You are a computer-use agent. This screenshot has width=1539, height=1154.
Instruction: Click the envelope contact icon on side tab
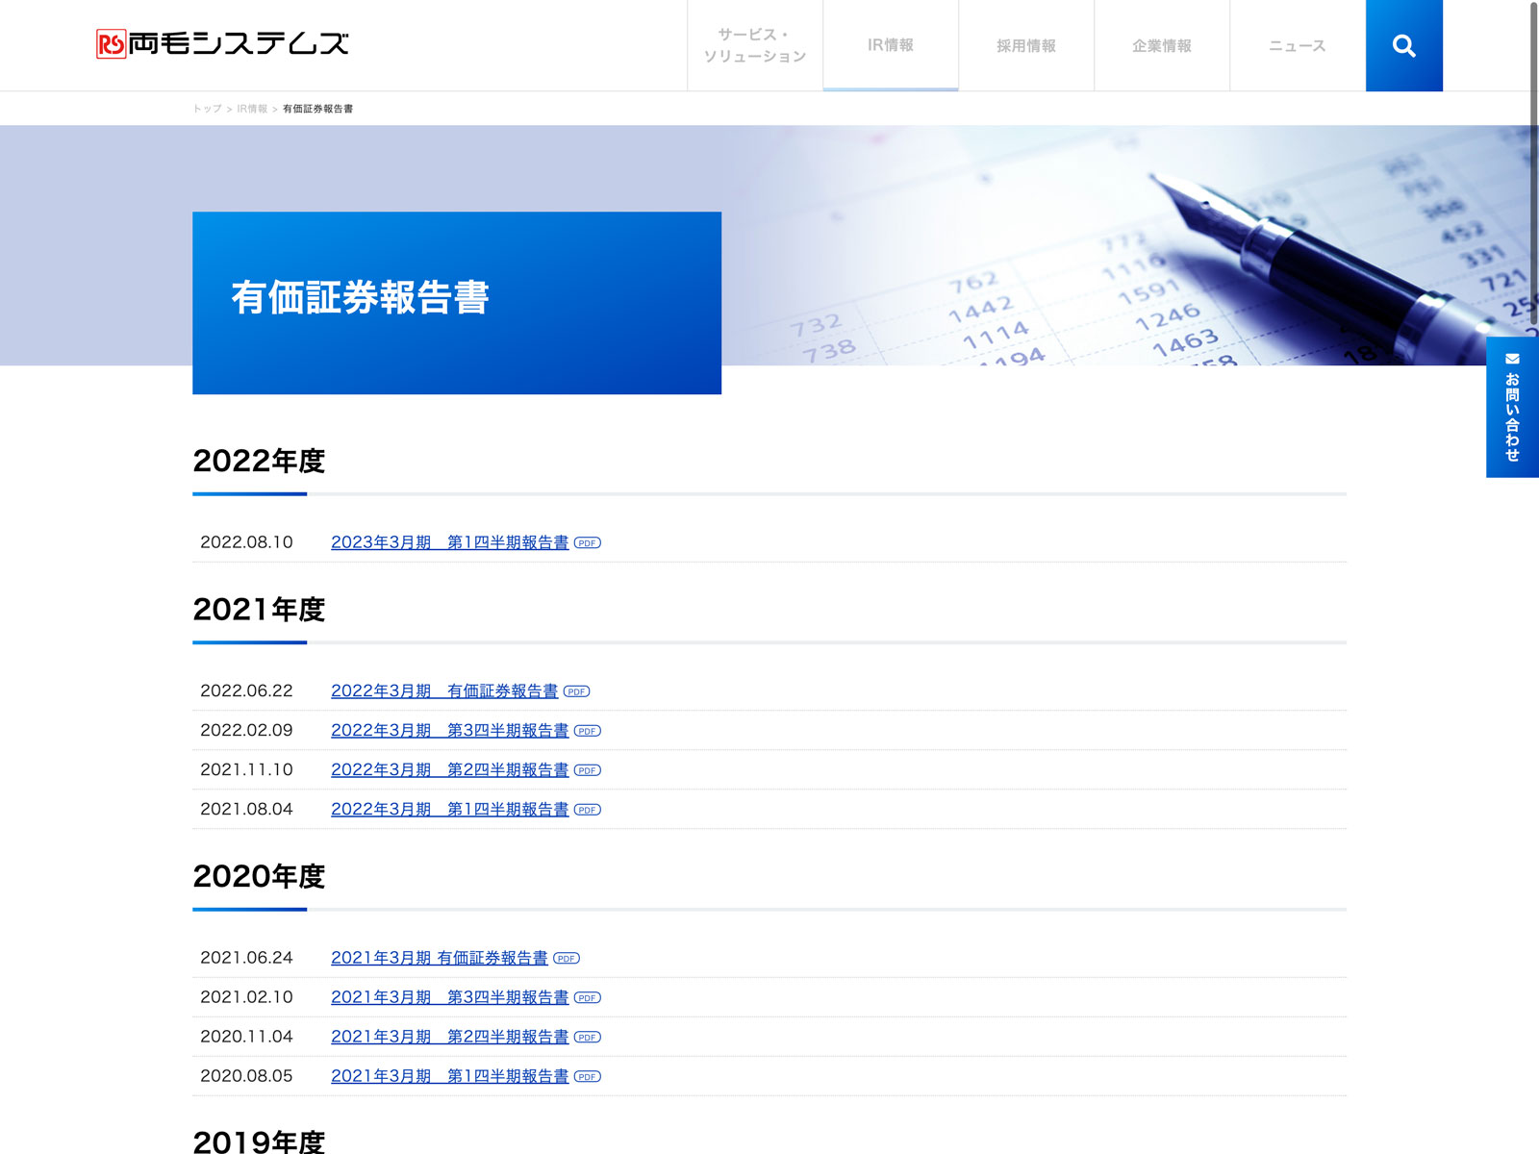pos(1512,359)
